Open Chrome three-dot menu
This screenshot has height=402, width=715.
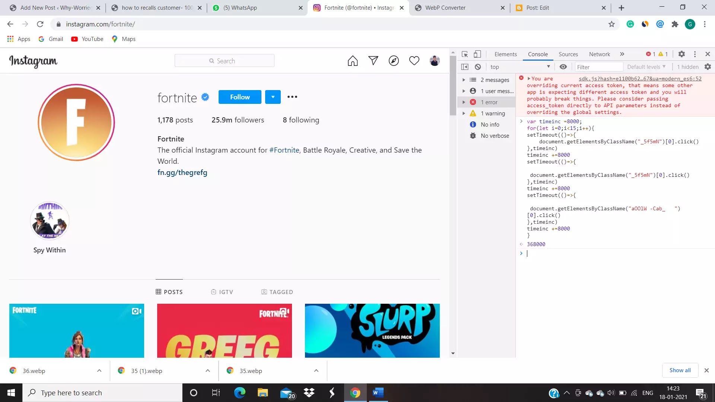point(705,24)
